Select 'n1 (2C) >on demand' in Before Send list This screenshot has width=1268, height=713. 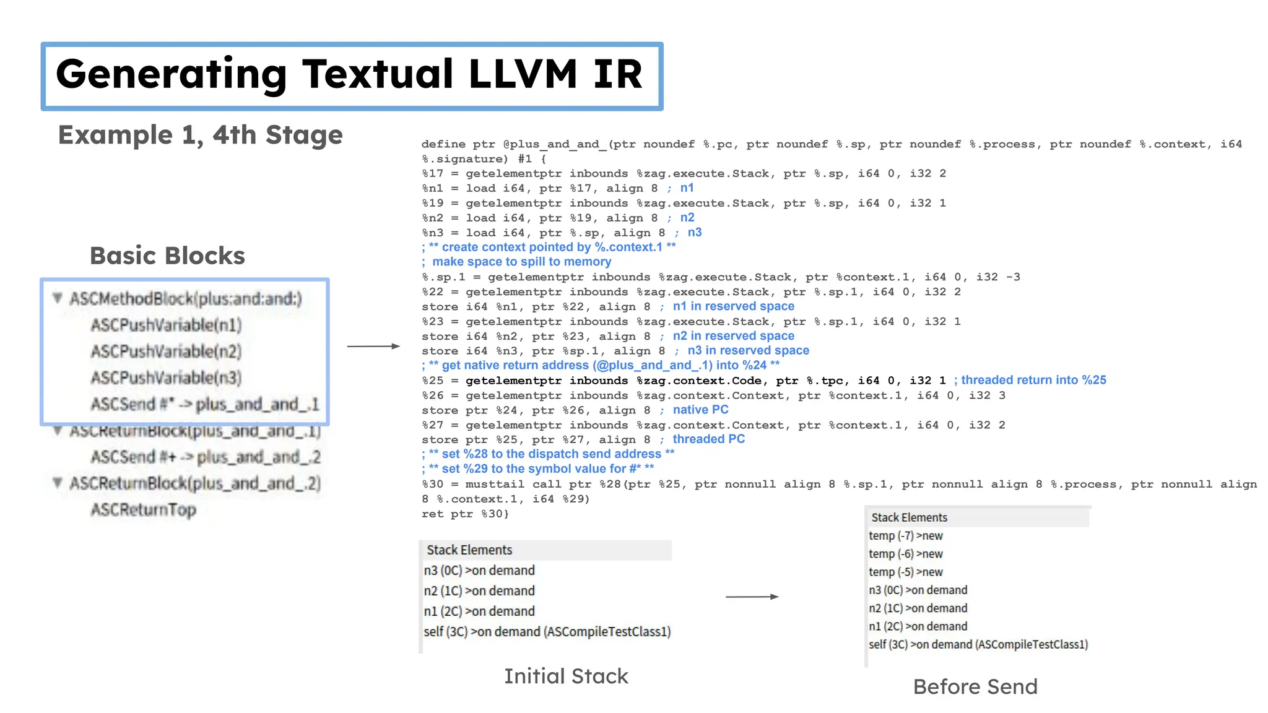918,626
